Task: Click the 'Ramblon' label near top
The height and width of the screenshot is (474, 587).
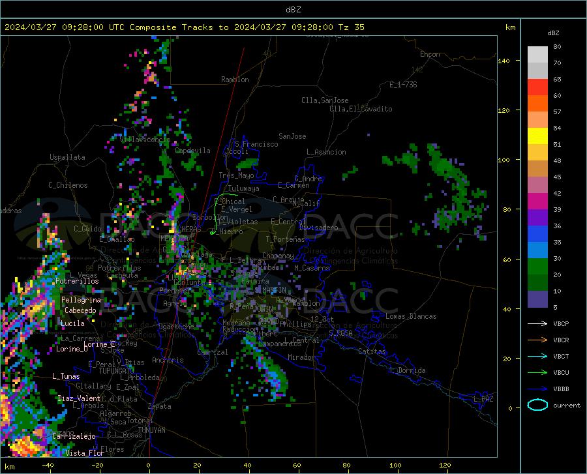Action: [x=235, y=80]
